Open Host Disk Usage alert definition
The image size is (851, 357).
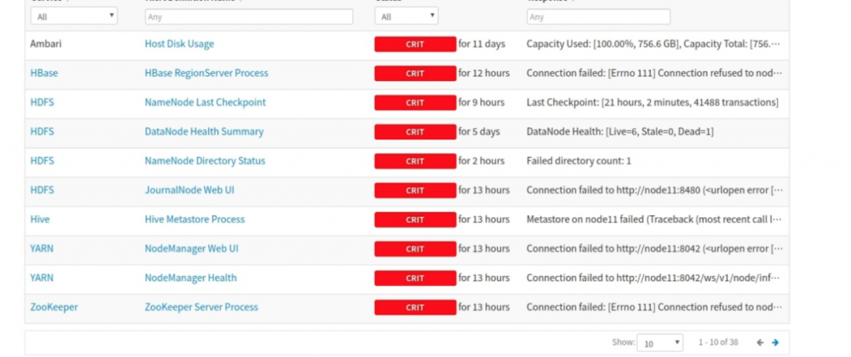(179, 44)
